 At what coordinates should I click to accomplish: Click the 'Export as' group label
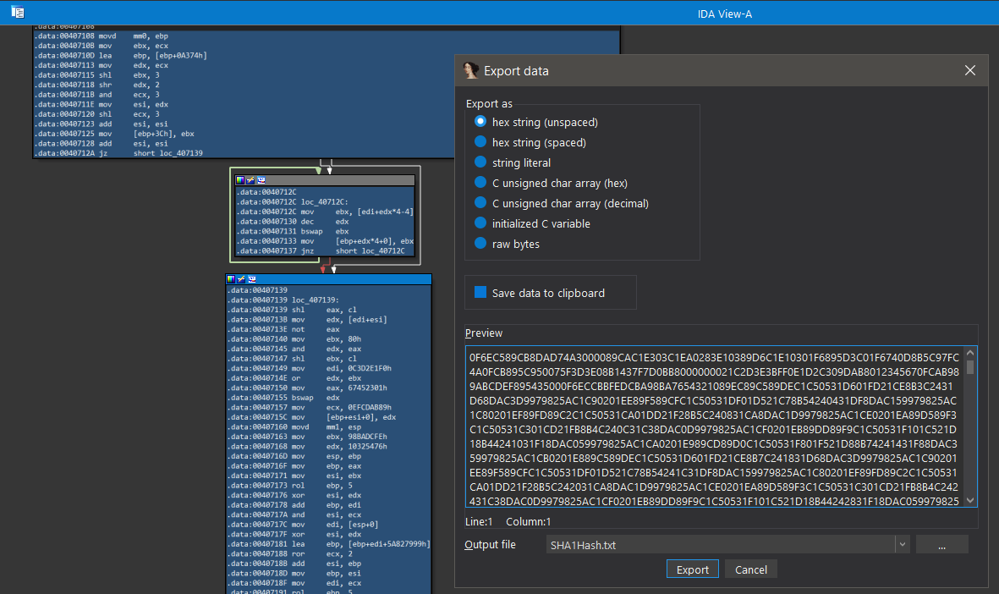click(489, 103)
